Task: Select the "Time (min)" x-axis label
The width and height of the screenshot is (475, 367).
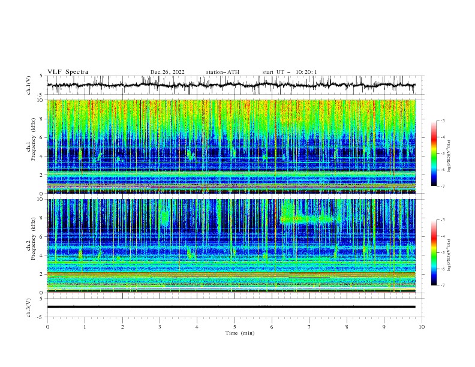Action: point(240,333)
